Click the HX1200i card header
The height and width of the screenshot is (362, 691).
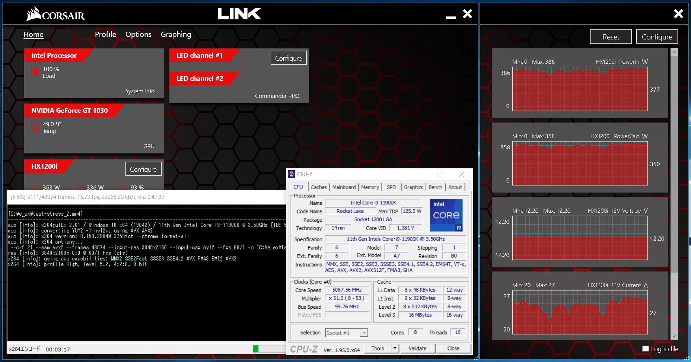click(44, 166)
